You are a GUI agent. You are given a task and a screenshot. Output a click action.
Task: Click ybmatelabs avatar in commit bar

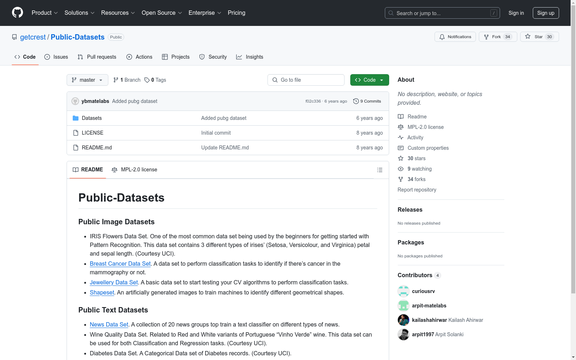click(75, 101)
